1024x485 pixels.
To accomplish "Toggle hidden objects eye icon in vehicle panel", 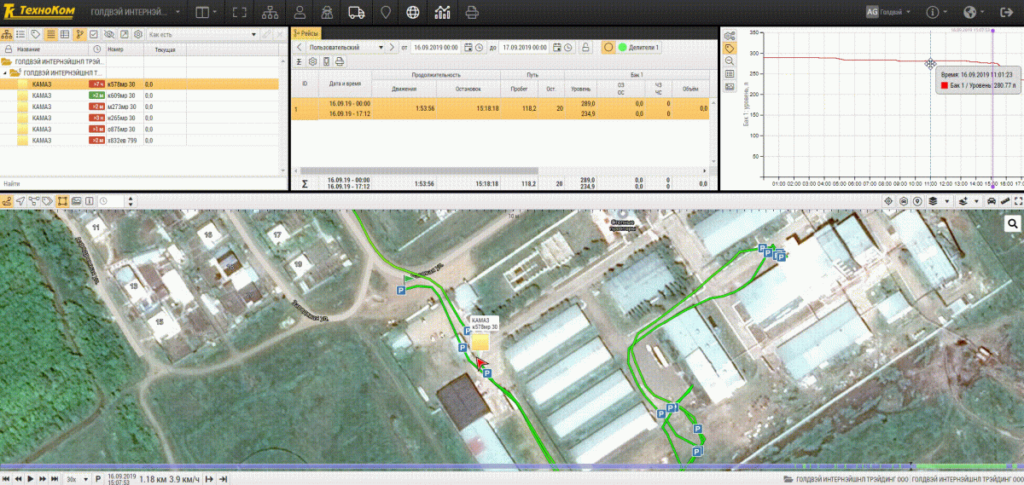I will coord(108,34).
